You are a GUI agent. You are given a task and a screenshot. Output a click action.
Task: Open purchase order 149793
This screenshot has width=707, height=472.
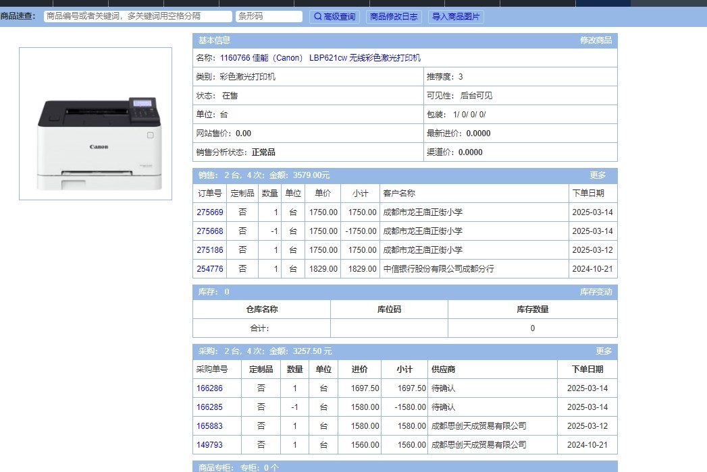(209, 445)
